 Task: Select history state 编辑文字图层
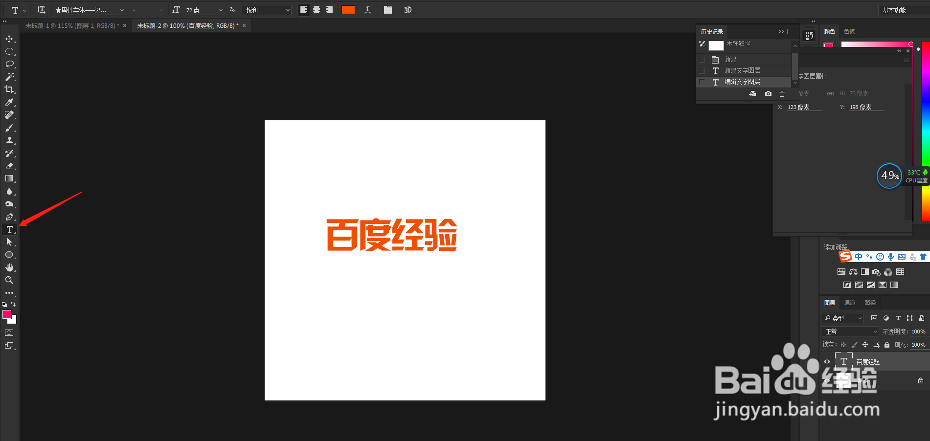744,82
